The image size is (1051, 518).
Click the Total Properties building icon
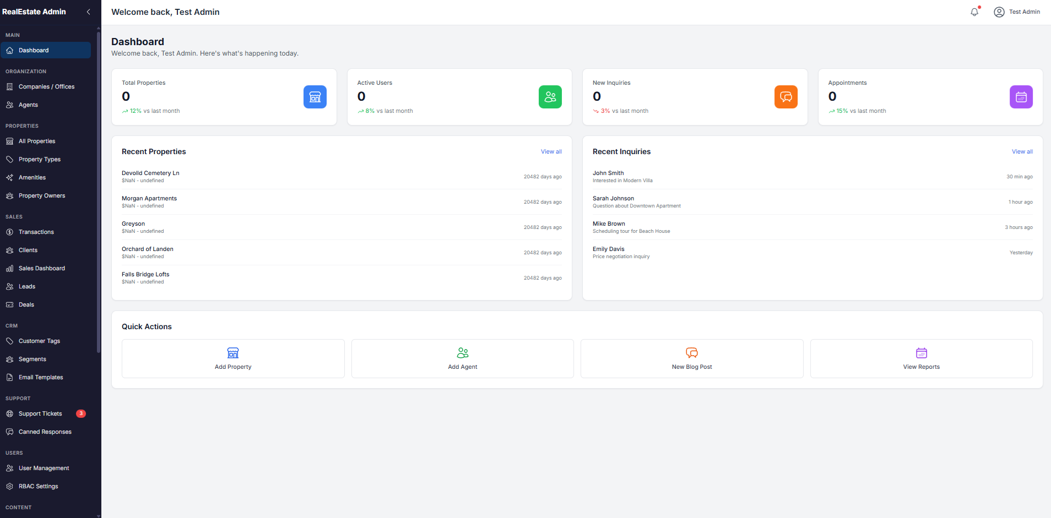(315, 97)
